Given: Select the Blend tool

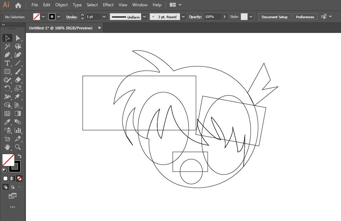Looking at the screenshot, I should (x=18, y=122).
